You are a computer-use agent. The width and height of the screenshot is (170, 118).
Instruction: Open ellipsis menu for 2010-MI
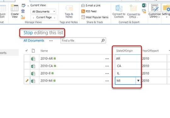[107, 81]
